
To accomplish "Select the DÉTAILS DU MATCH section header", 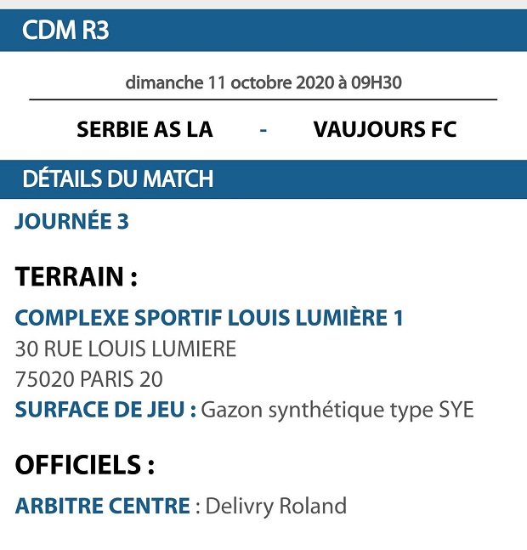I will pos(263,179).
